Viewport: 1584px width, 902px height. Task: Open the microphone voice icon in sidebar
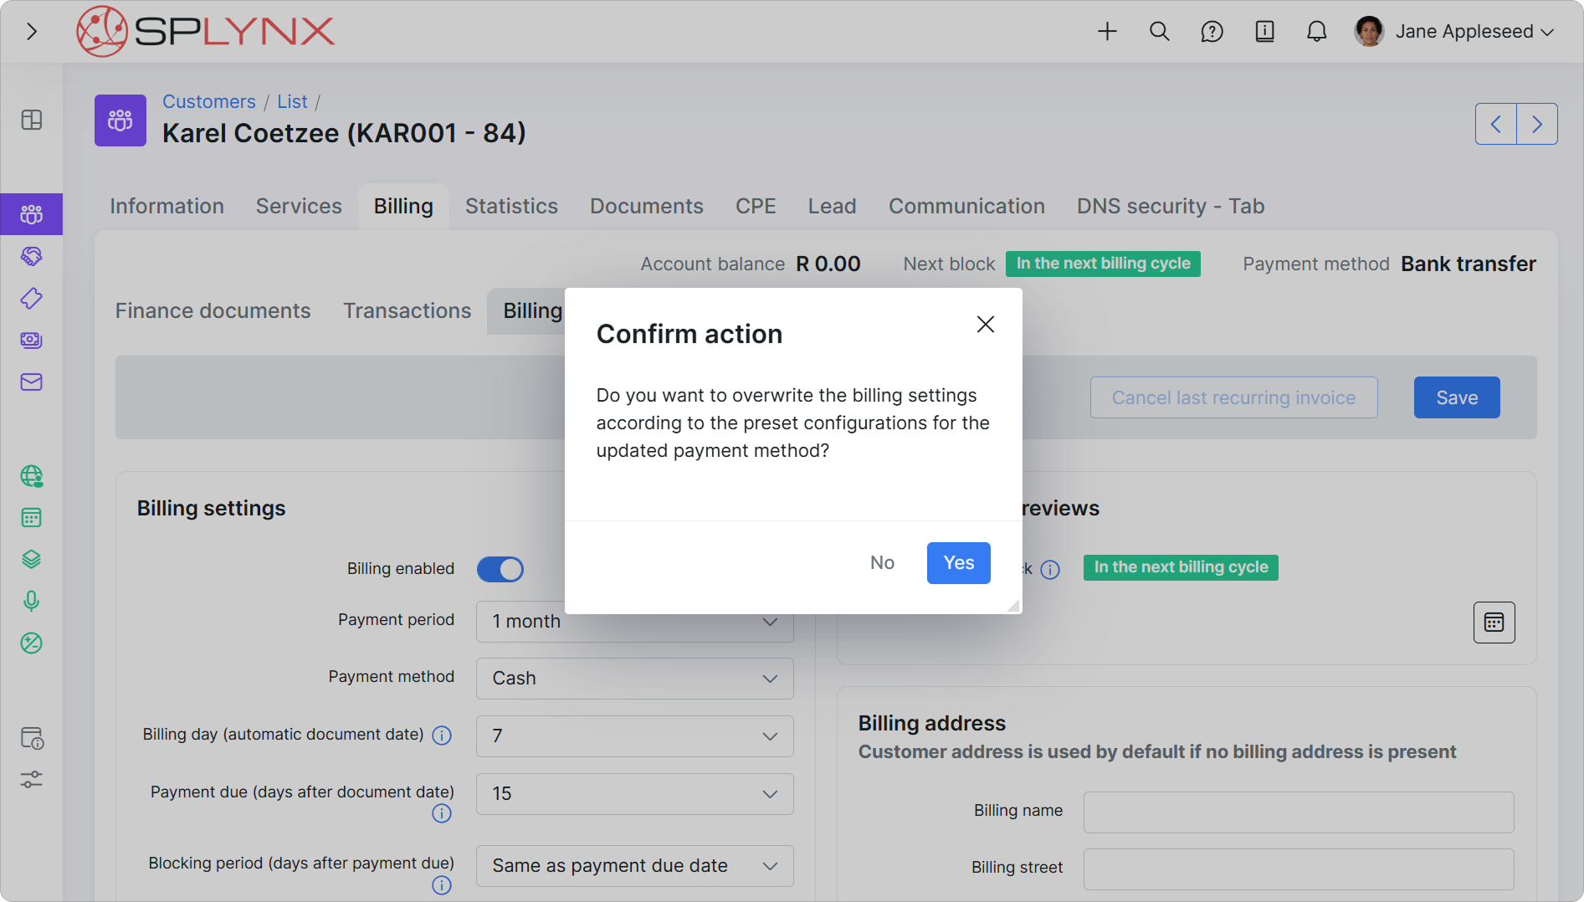pyautogui.click(x=32, y=602)
